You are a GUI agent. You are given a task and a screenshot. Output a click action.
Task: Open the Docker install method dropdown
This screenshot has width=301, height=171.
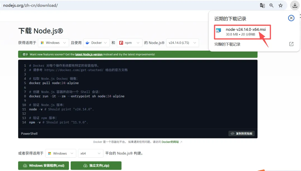click(96, 43)
